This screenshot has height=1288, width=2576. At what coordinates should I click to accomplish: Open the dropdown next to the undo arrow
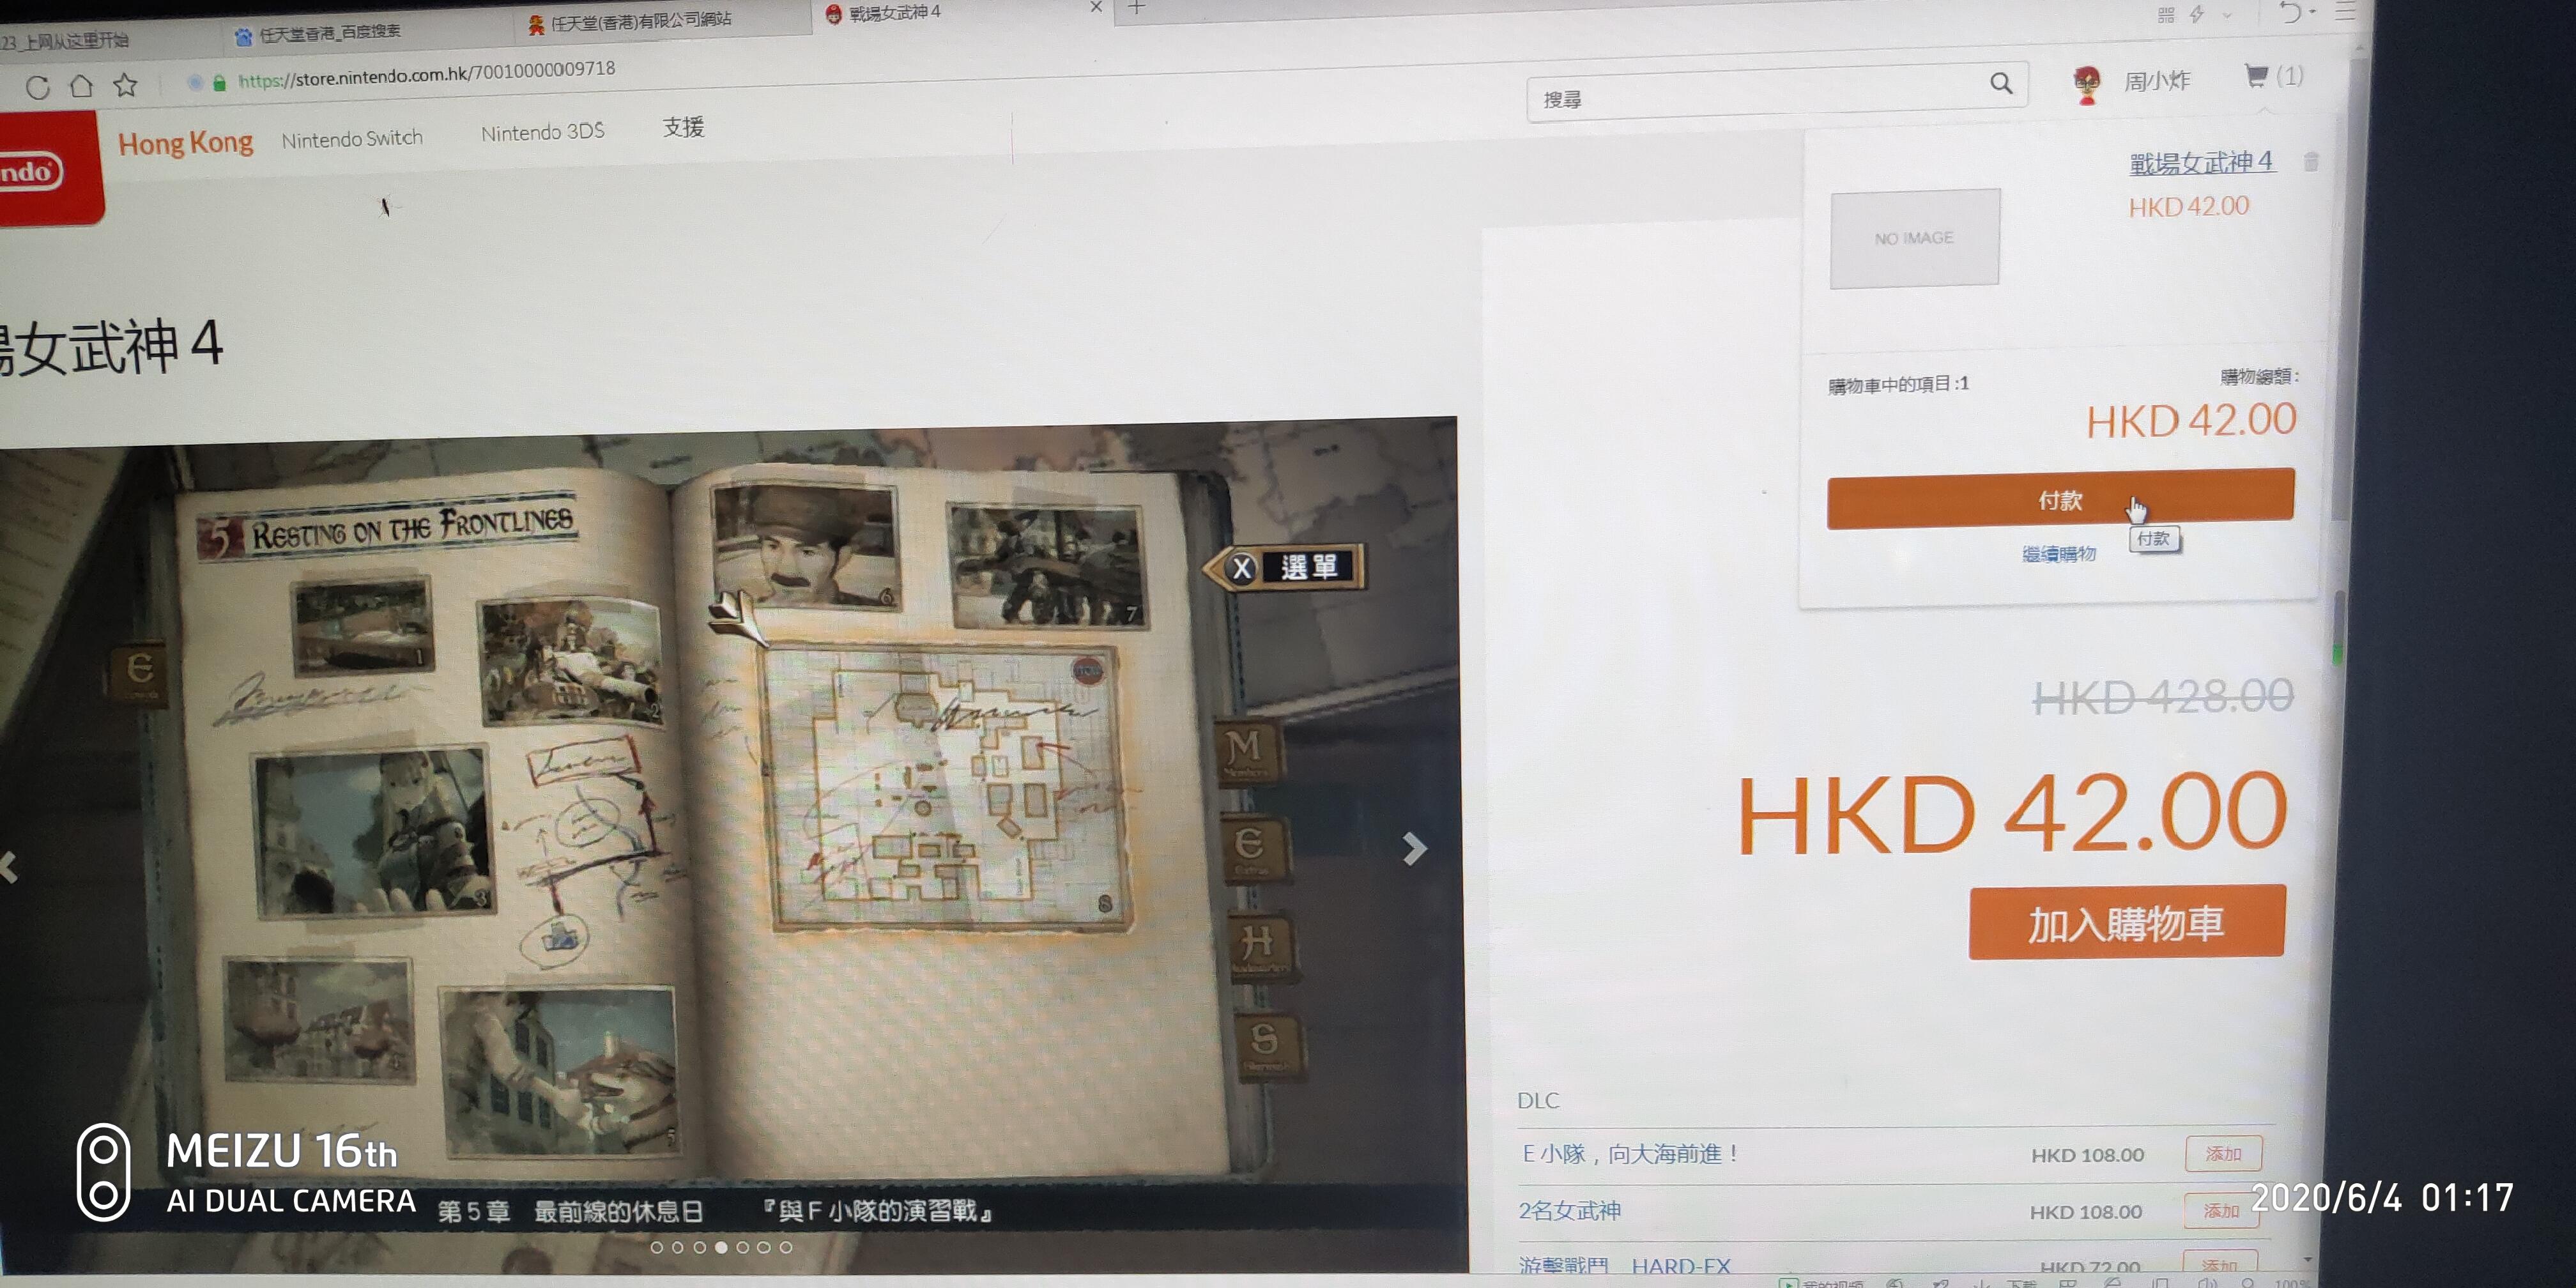2313,12
